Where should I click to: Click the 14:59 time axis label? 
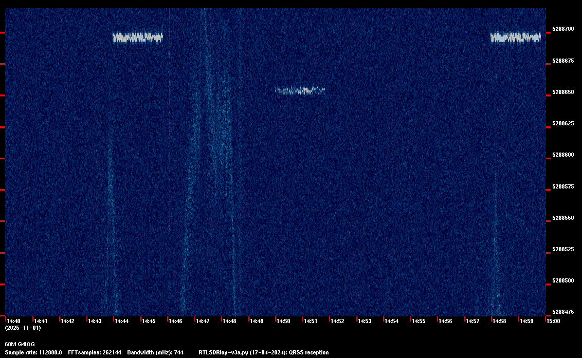[526, 321]
